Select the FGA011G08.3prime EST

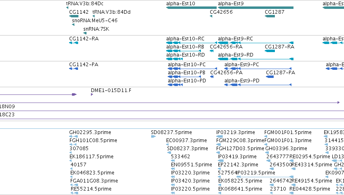94,181
